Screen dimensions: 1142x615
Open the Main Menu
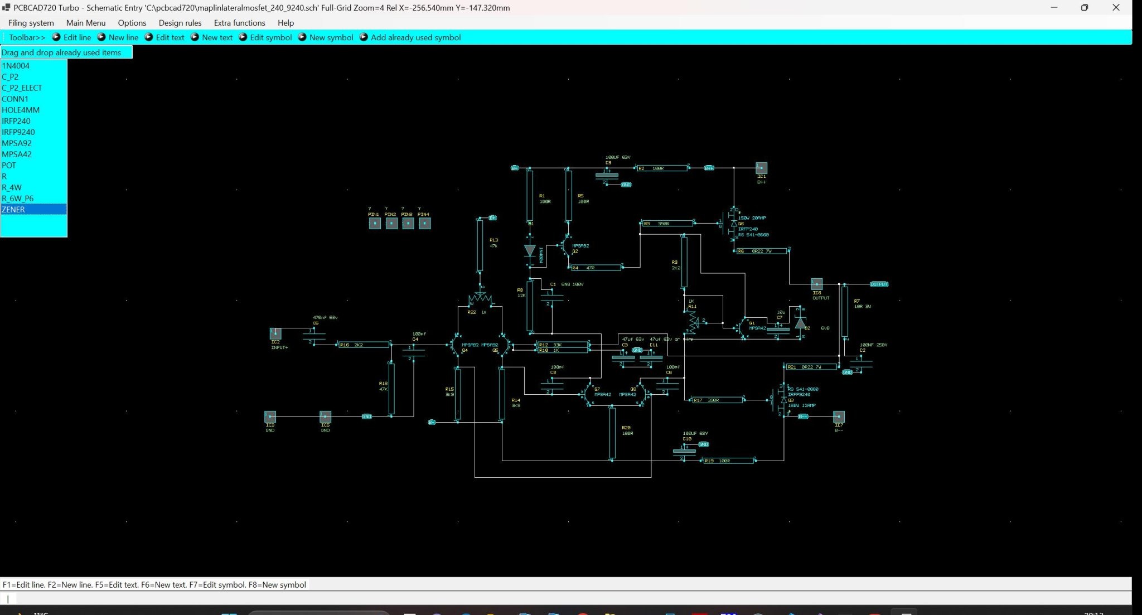click(86, 23)
